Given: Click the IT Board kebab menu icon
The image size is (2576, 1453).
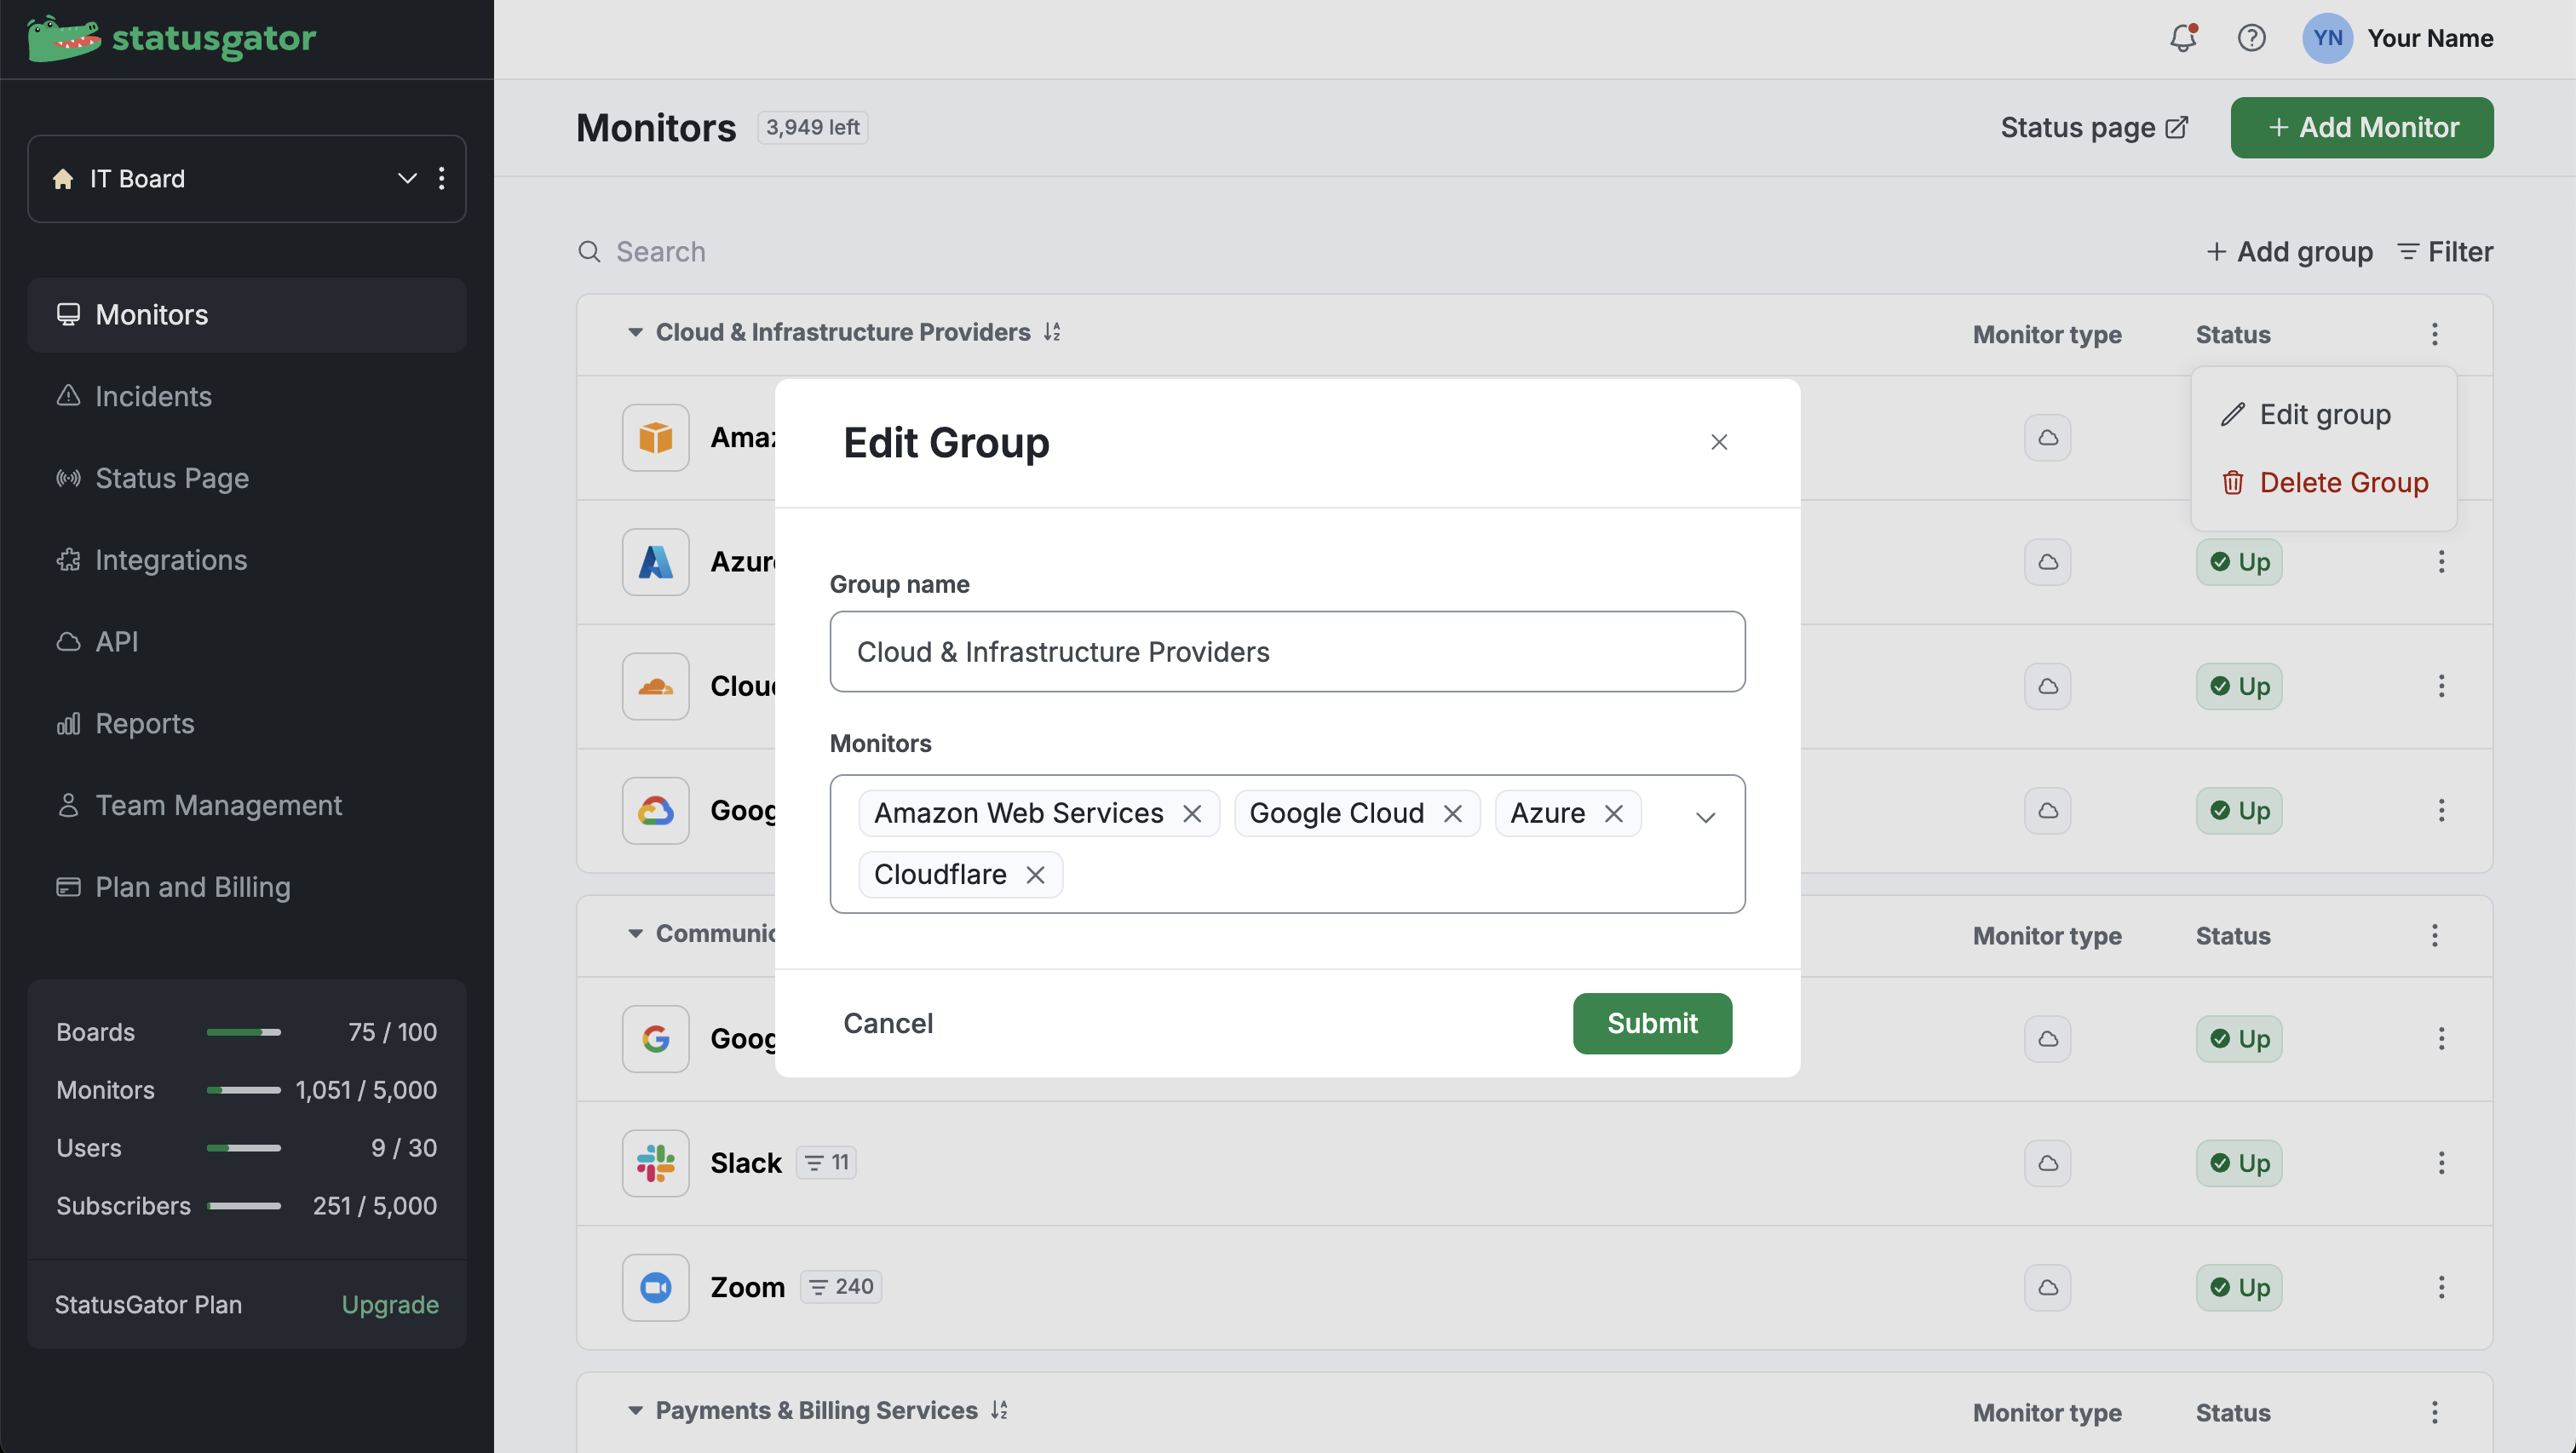Looking at the screenshot, I should tap(441, 179).
